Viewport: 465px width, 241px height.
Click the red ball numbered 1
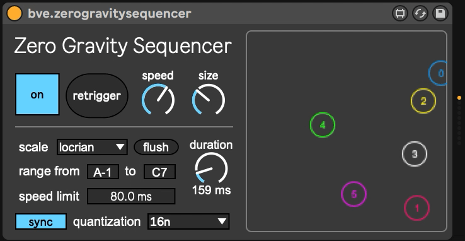pos(416,208)
